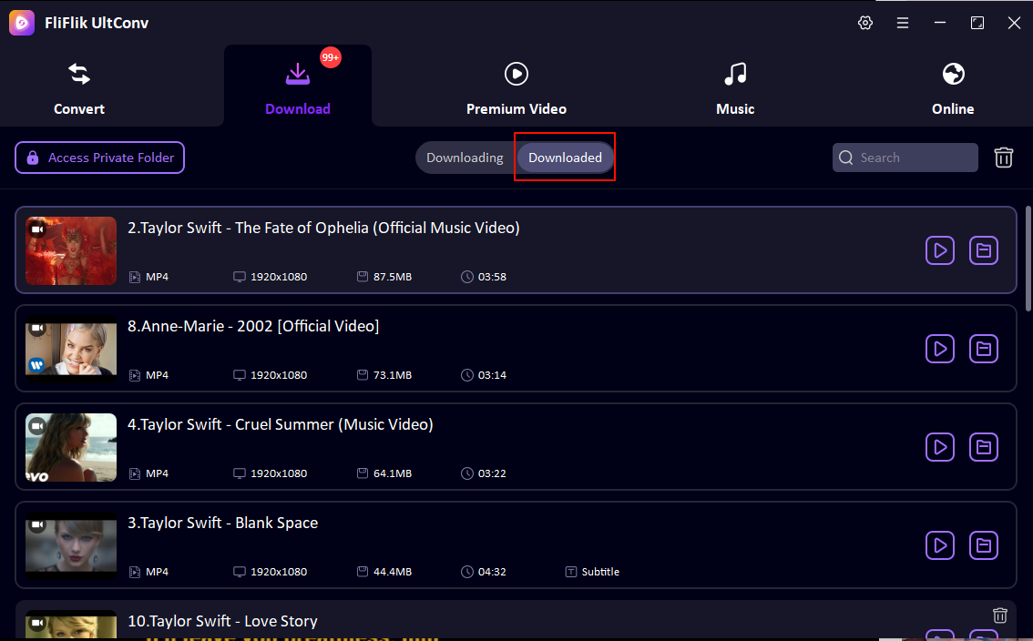Click The Fate of Ophelia thumbnail

coord(71,250)
